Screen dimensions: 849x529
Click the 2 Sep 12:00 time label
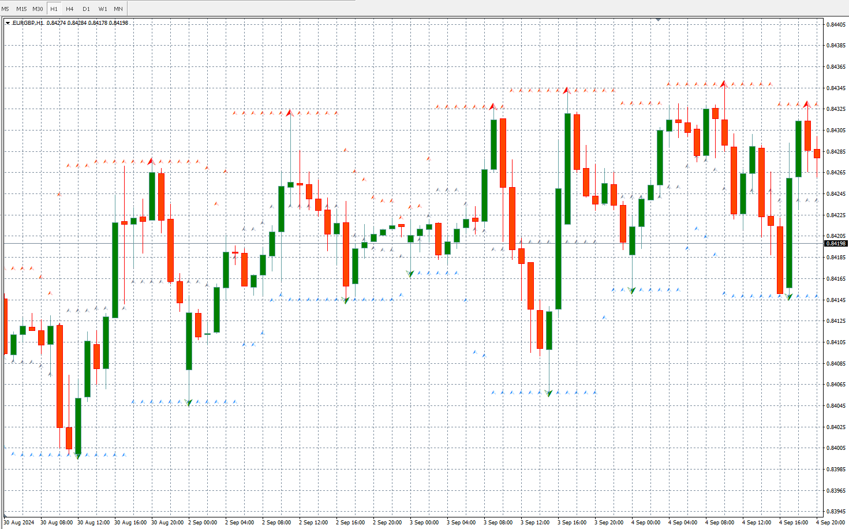pyautogui.click(x=313, y=523)
